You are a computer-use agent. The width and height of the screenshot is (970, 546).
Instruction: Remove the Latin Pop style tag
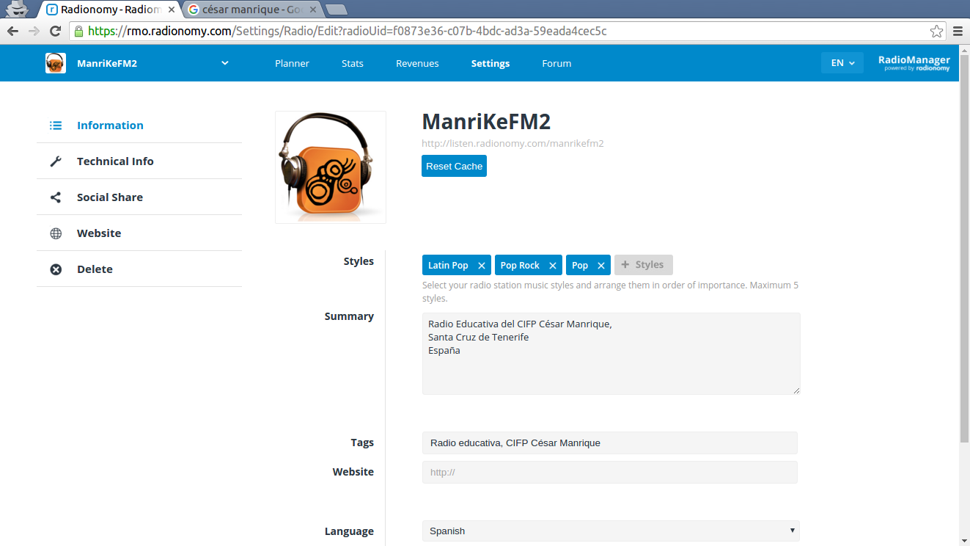(482, 266)
